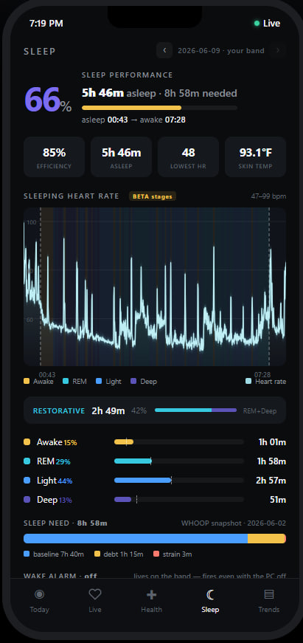
Task: Open the Asleep 5h 46m card
Action: (x=121, y=157)
